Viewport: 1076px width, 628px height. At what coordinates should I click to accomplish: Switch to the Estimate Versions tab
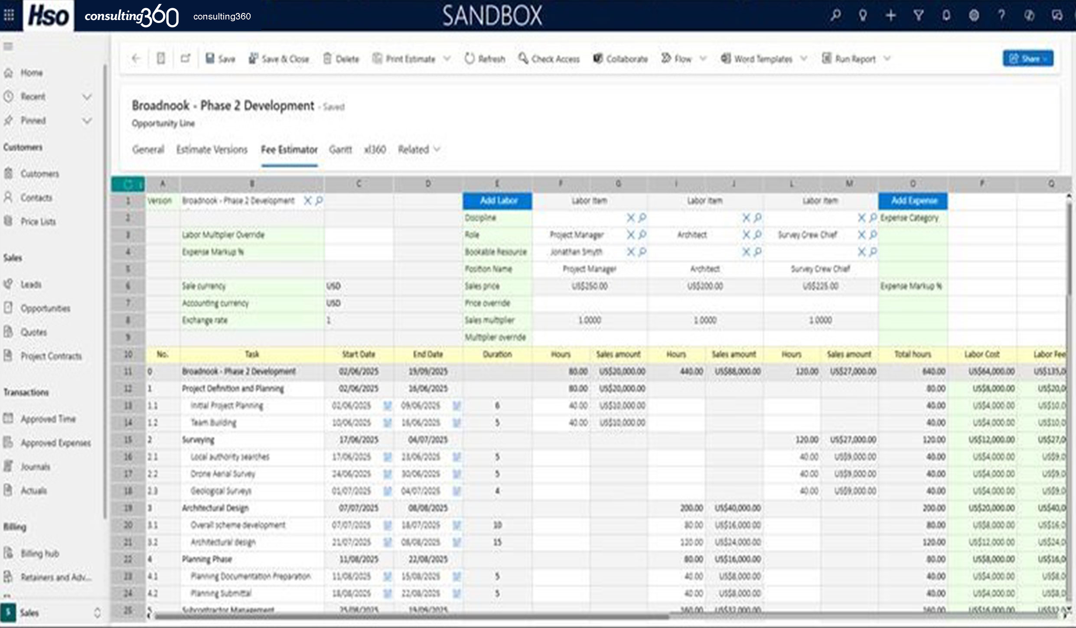click(x=212, y=150)
